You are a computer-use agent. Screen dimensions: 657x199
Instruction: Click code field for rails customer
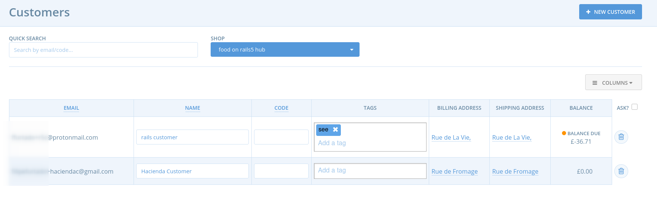(x=281, y=137)
